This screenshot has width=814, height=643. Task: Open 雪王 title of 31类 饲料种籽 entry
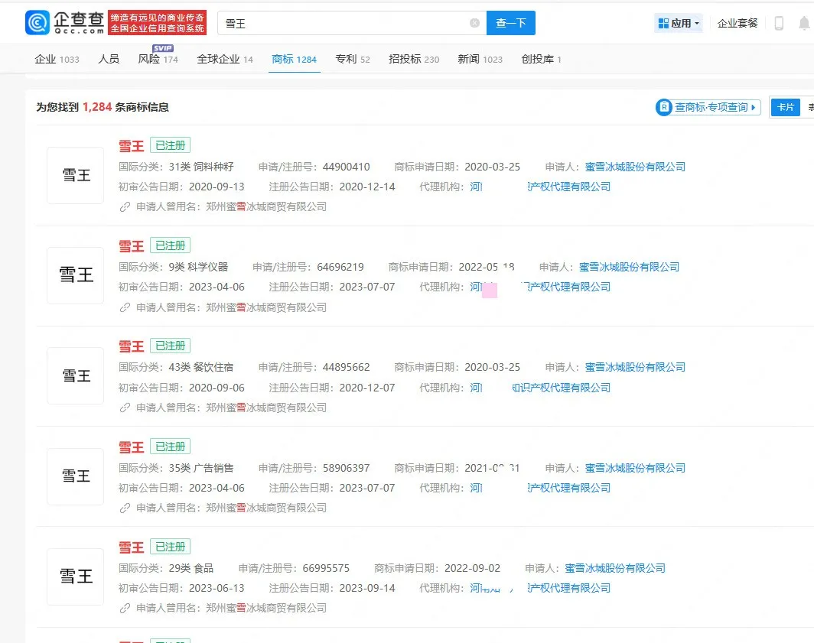132,146
